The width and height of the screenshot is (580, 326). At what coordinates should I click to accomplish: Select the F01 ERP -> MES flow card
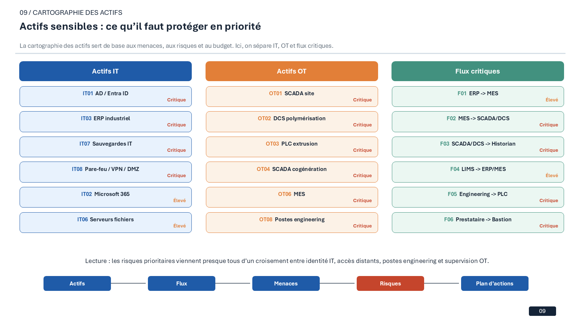478,96
